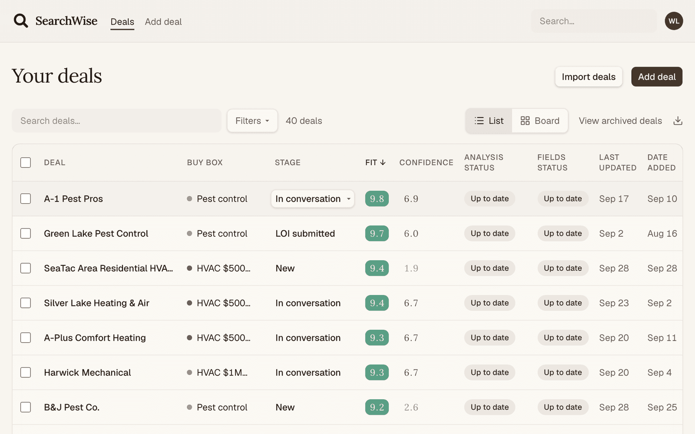
Task: Click the FIT 9.7 badge for Green Lake Pest Control
Action: pos(377,233)
